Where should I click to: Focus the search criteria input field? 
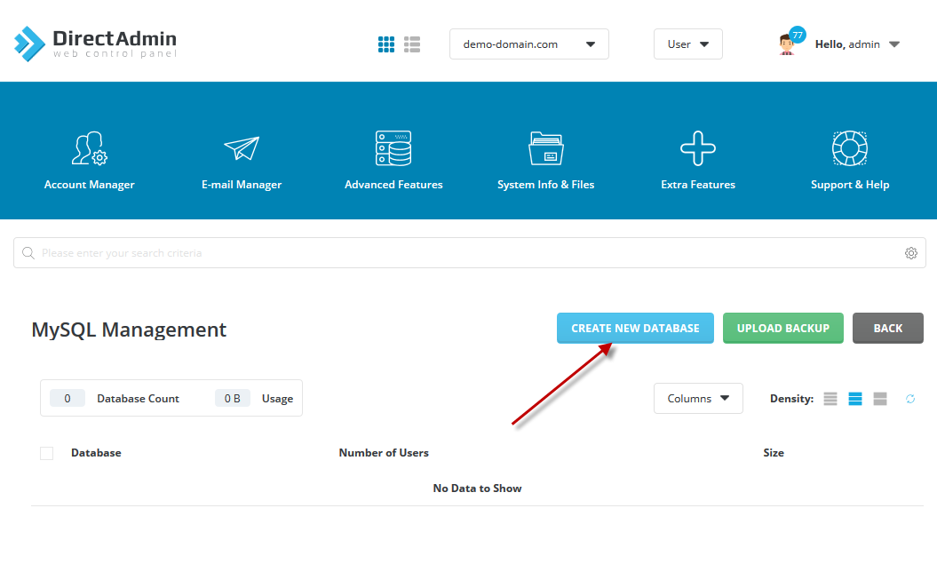[x=470, y=253]
